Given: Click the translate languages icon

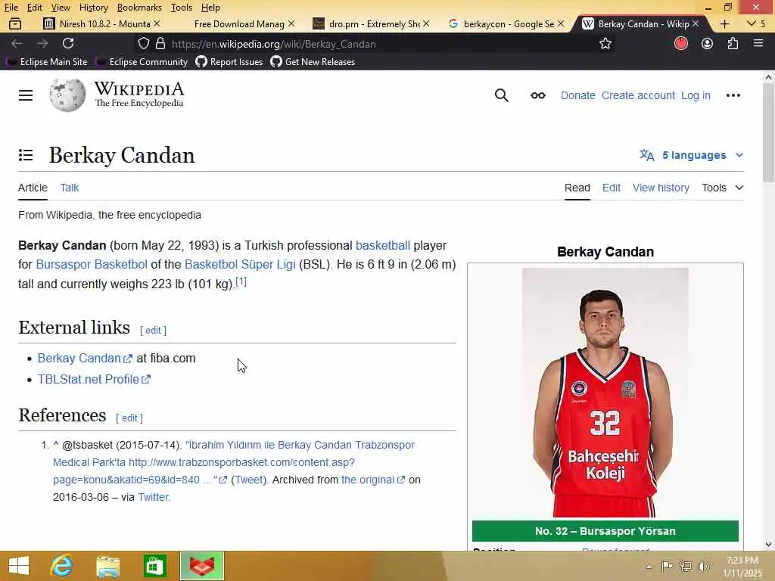Looking at the screenshot, I should click(646, 155).
